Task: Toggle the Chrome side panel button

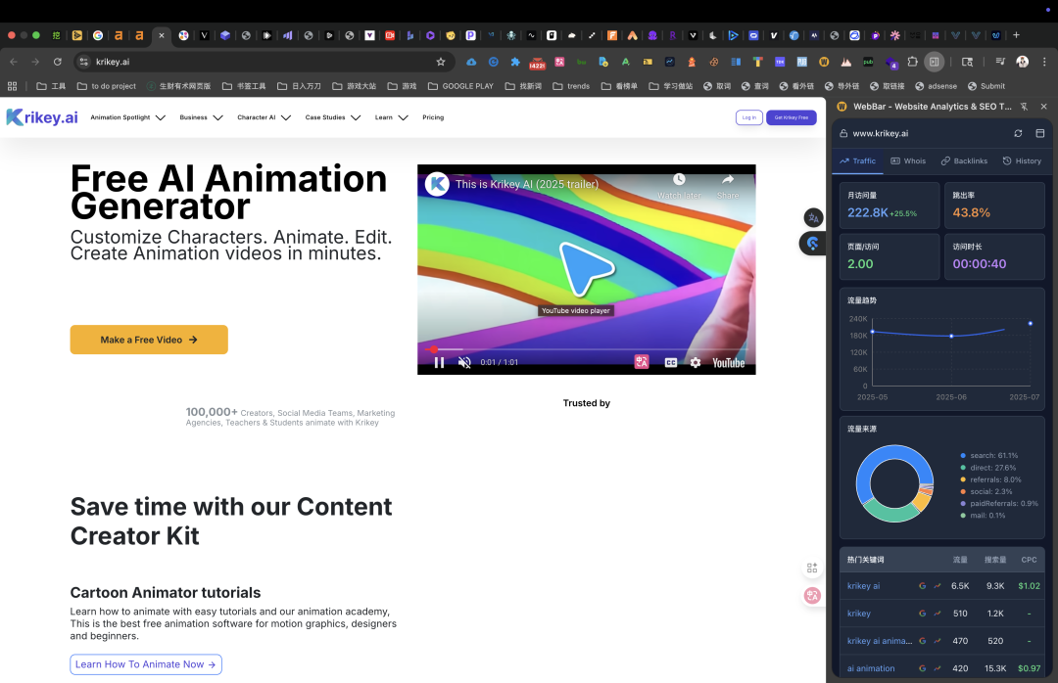Action: 934,62
